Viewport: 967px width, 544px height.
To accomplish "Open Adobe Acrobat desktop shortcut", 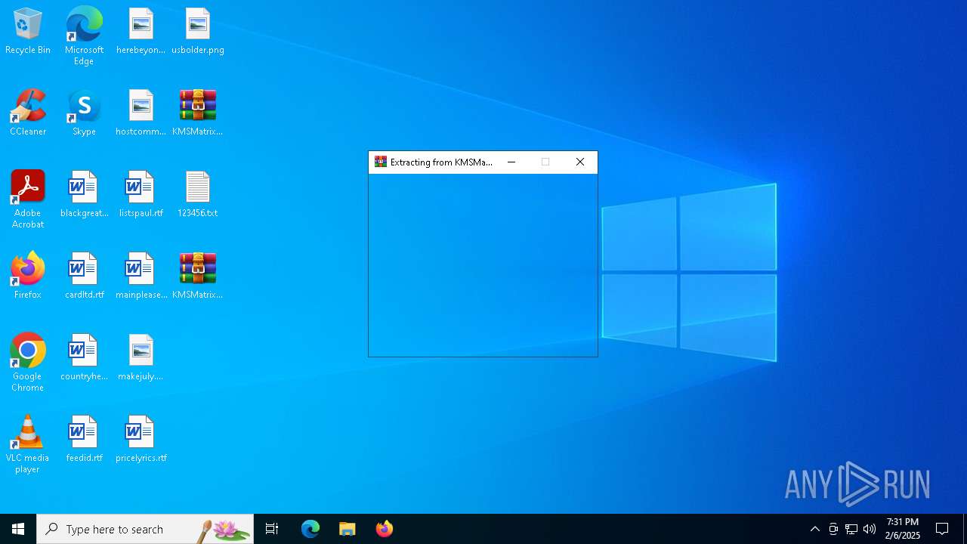I will 28,199.
